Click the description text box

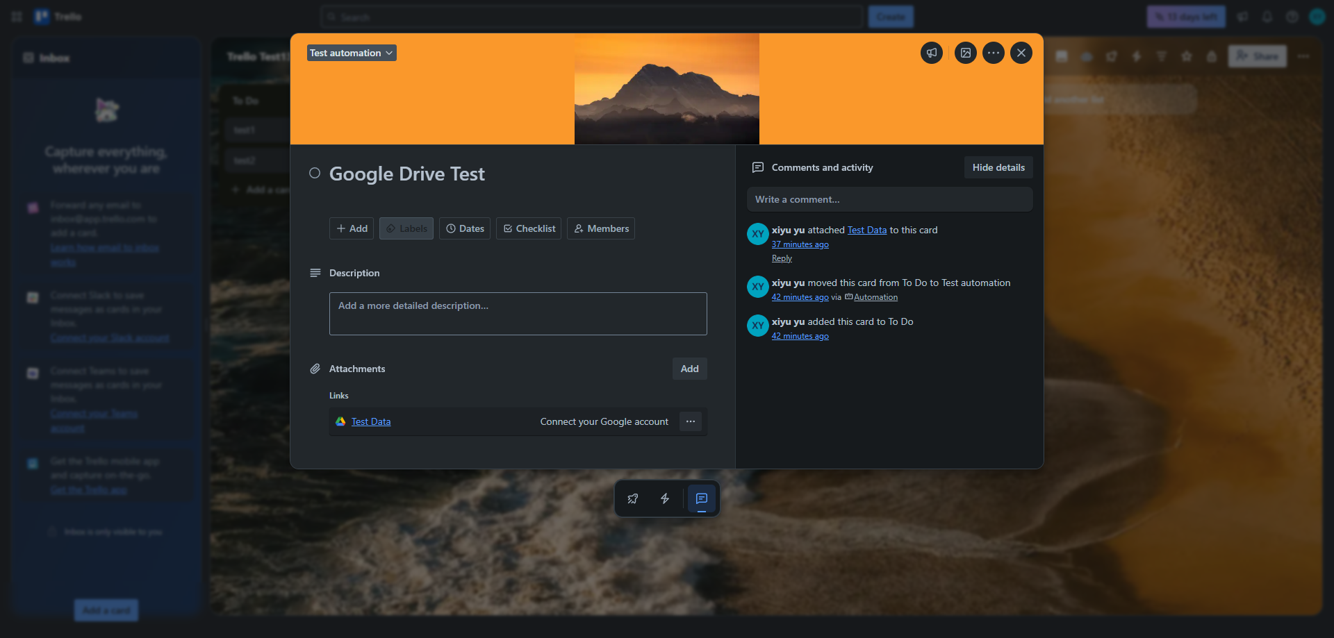[x=518, y=314]
